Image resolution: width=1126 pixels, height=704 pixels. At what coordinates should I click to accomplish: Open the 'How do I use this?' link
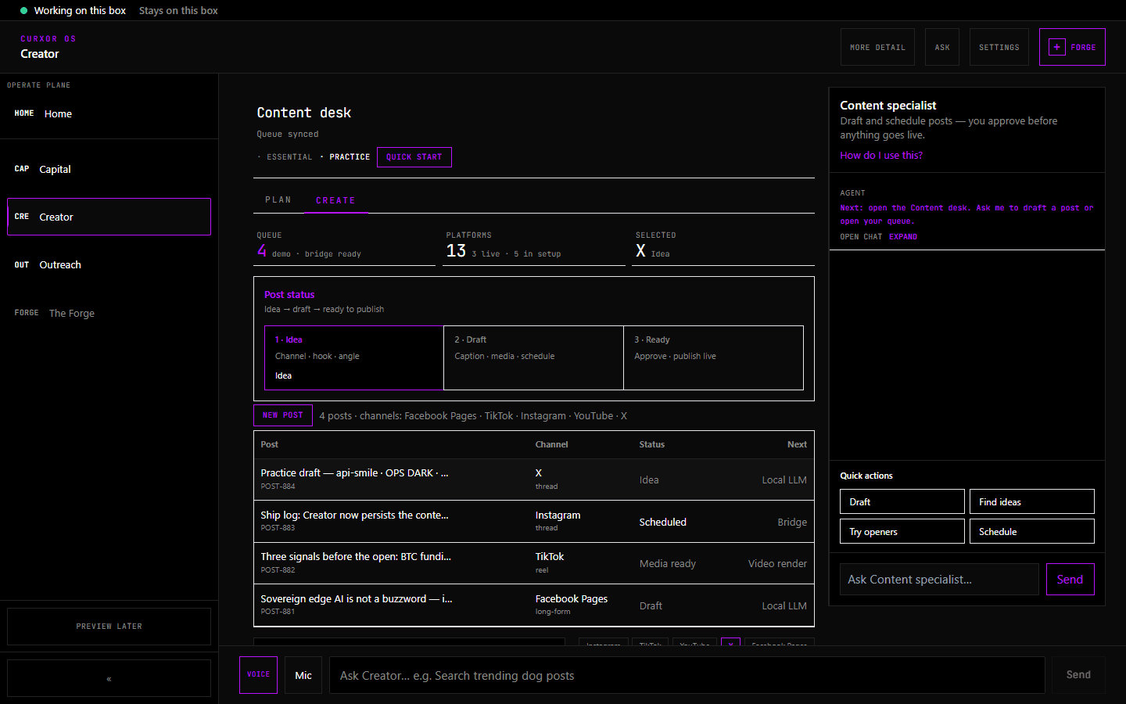(881, 156)
